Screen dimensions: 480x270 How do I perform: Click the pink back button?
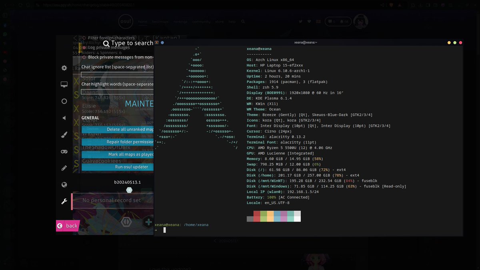pos(68,226)
